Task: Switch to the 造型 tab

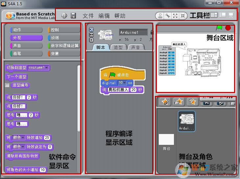Action: (x=118, y=47)
